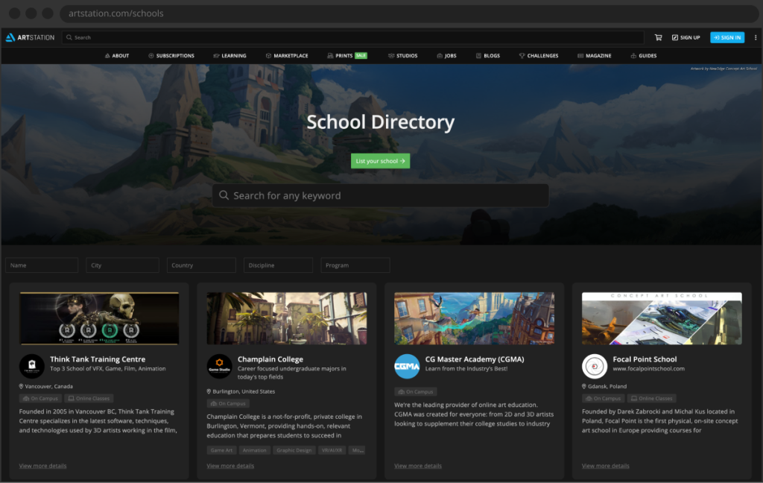This screenshot has height=483, width=763.
Task: Click the List your school button
Action: tap(380, 161)
